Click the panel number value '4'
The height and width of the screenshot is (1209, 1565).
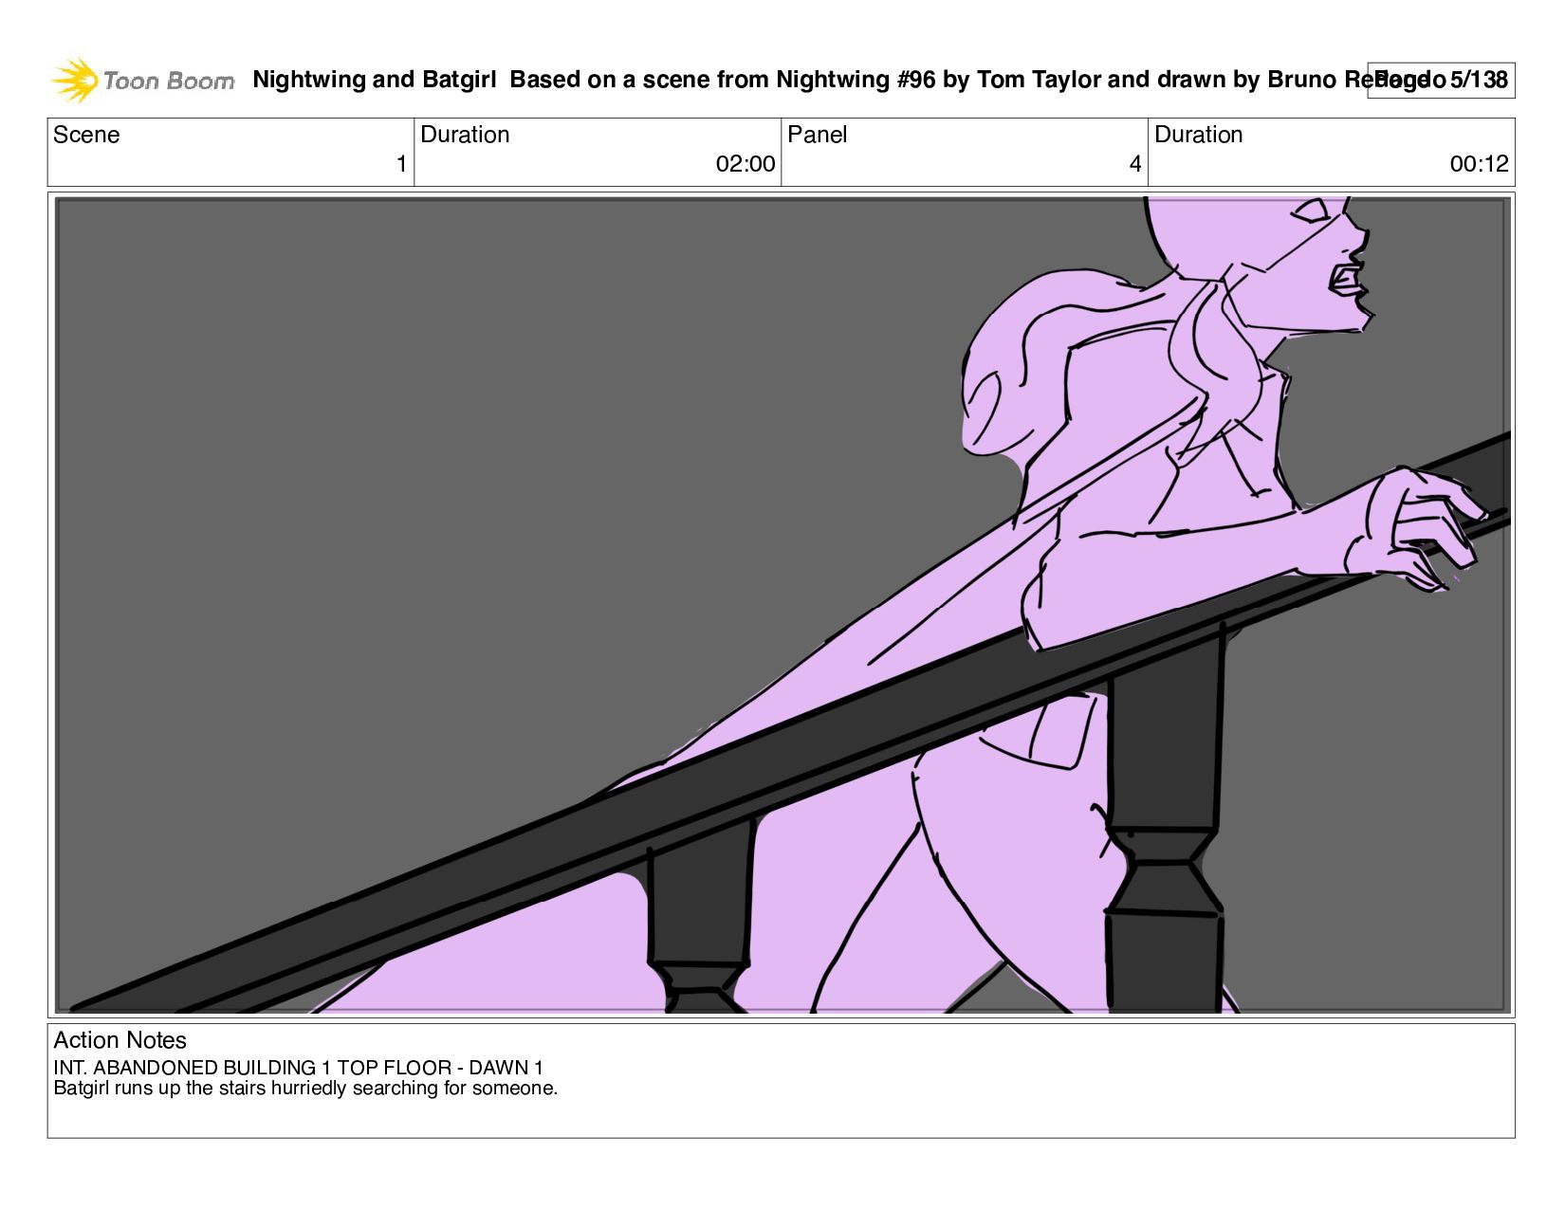pyautogui.click(x=1134, y=164)
